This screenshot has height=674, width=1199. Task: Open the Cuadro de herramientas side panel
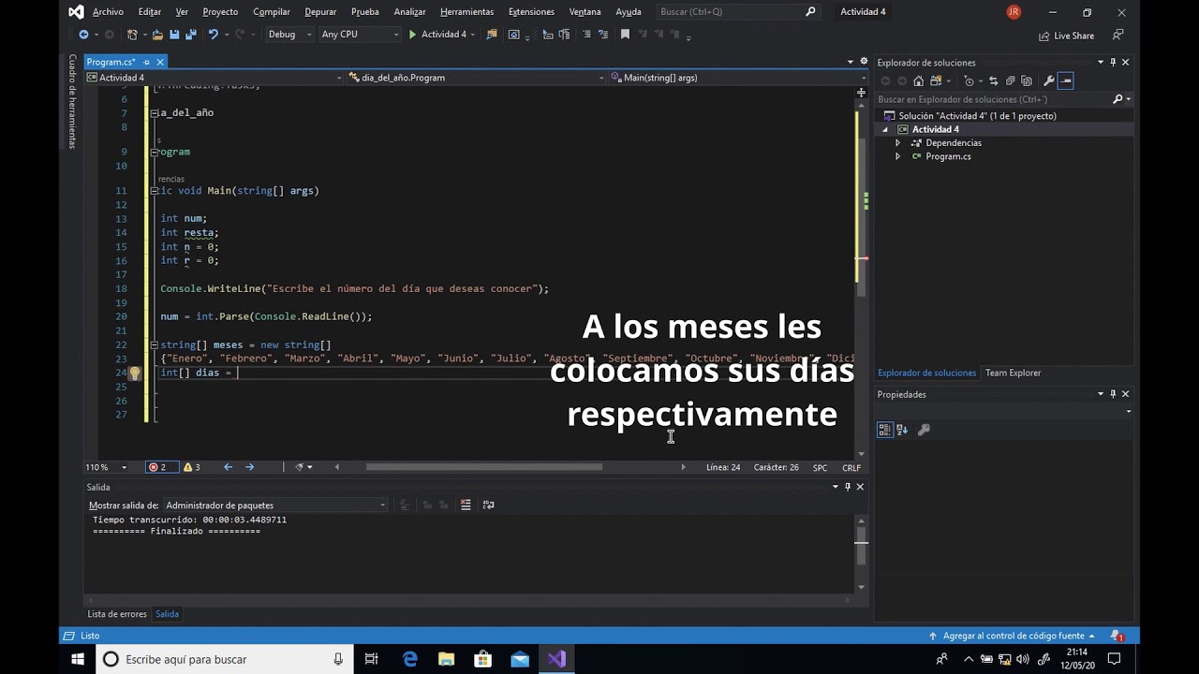click(x=72, y=101)
